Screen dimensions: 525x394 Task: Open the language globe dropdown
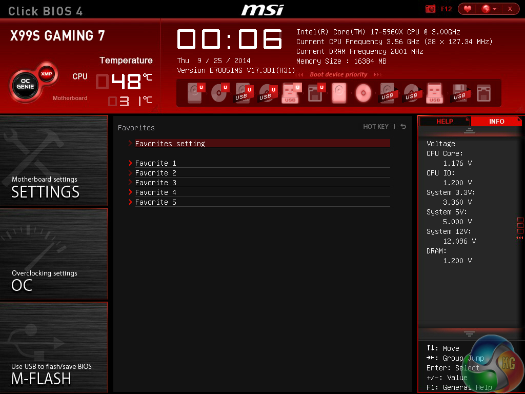pyautogui.click(x=489, y=9)
